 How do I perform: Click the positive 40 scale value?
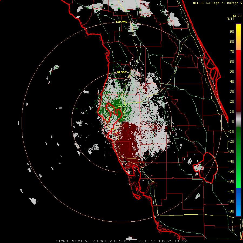(232, 82)
